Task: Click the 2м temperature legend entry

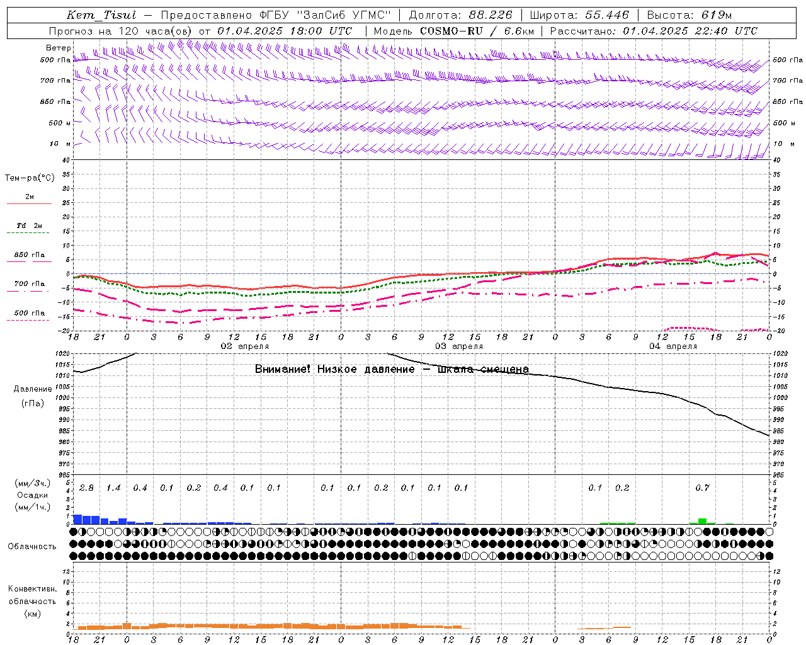Action: 30,197
